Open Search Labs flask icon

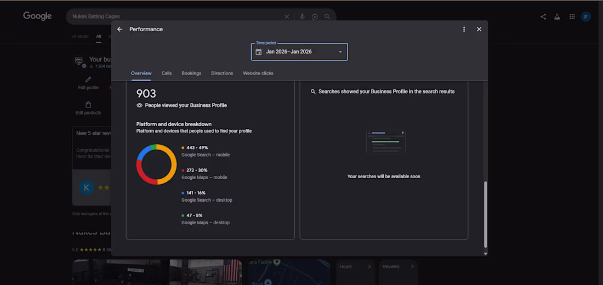tap(556, 16)
